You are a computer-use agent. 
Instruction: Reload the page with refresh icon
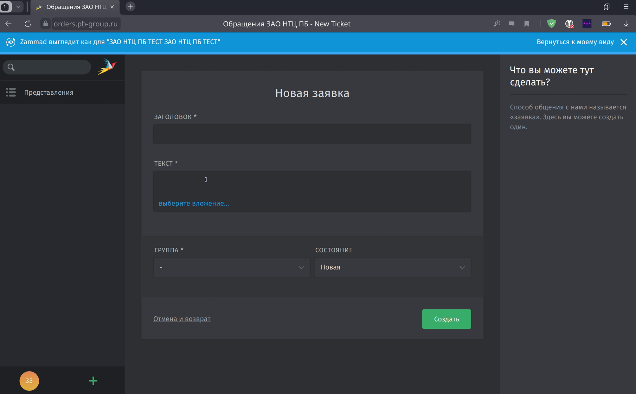point(28,24)
